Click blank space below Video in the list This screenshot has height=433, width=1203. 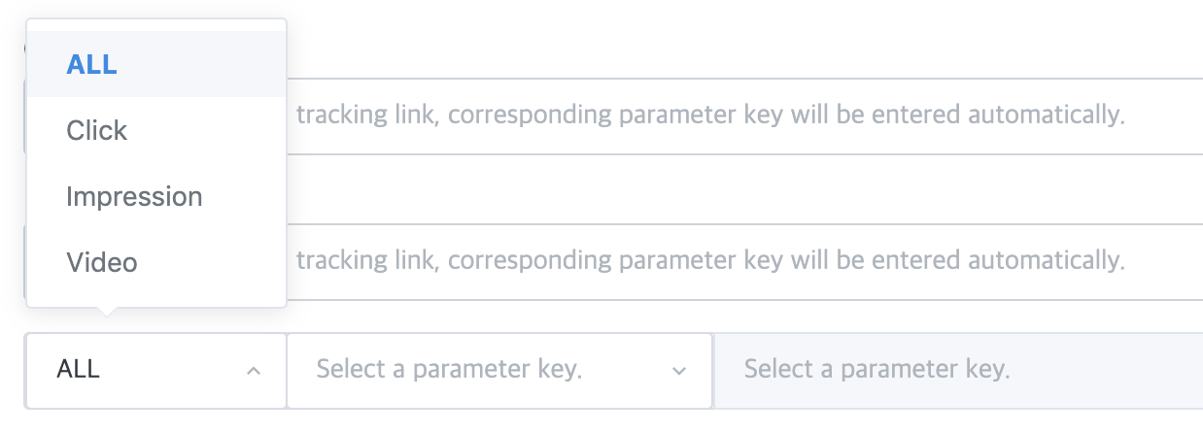[x=155, y=295]
